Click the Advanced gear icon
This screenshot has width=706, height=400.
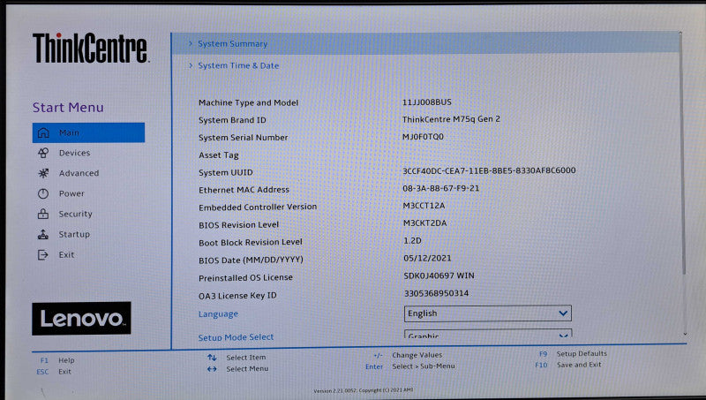coord(43,173)
